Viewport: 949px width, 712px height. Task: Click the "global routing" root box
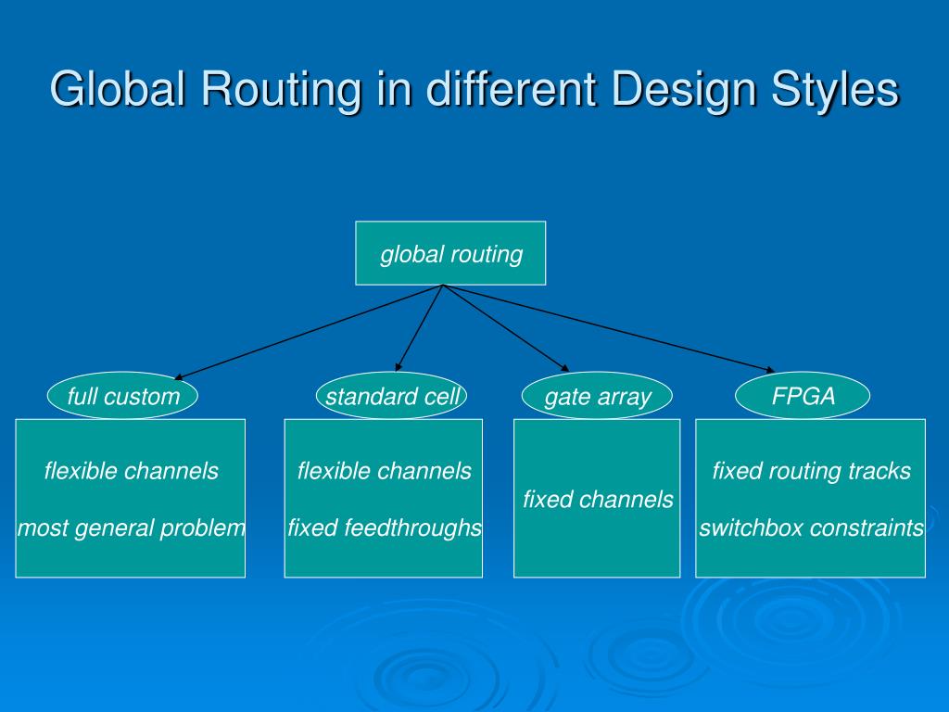(x=450, y=253)
